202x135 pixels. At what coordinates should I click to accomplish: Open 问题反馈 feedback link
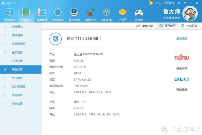click(169, 3)
